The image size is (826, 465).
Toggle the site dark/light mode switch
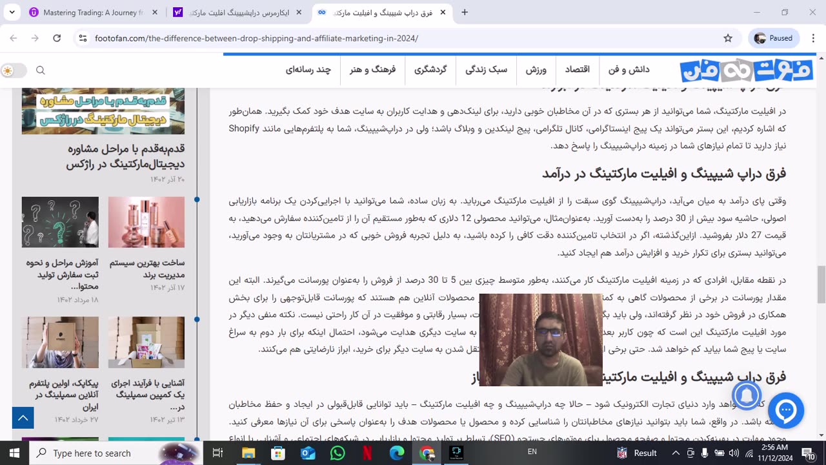[14, 70]
